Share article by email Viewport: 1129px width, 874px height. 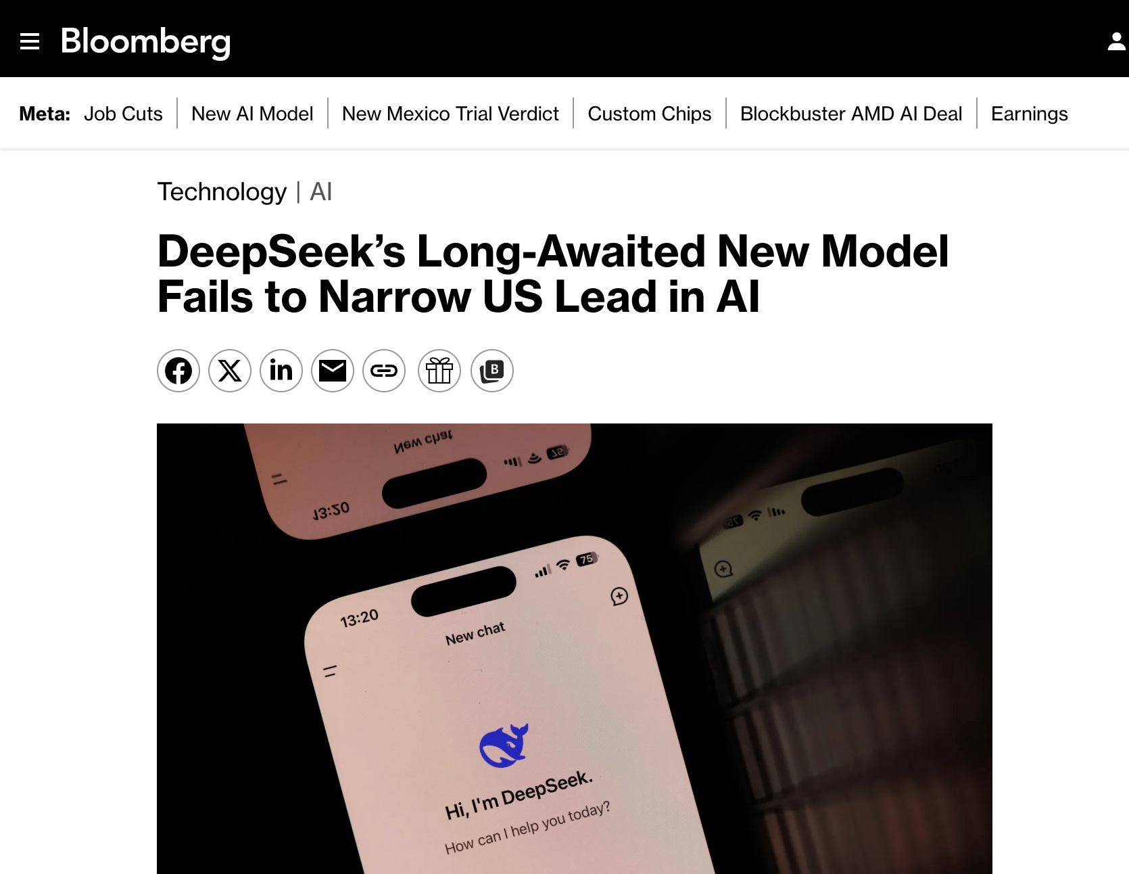pyautogui.click(x=333, y=371)
